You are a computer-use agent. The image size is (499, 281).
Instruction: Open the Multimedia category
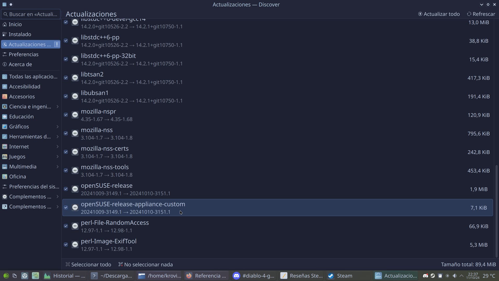[23, 167]
